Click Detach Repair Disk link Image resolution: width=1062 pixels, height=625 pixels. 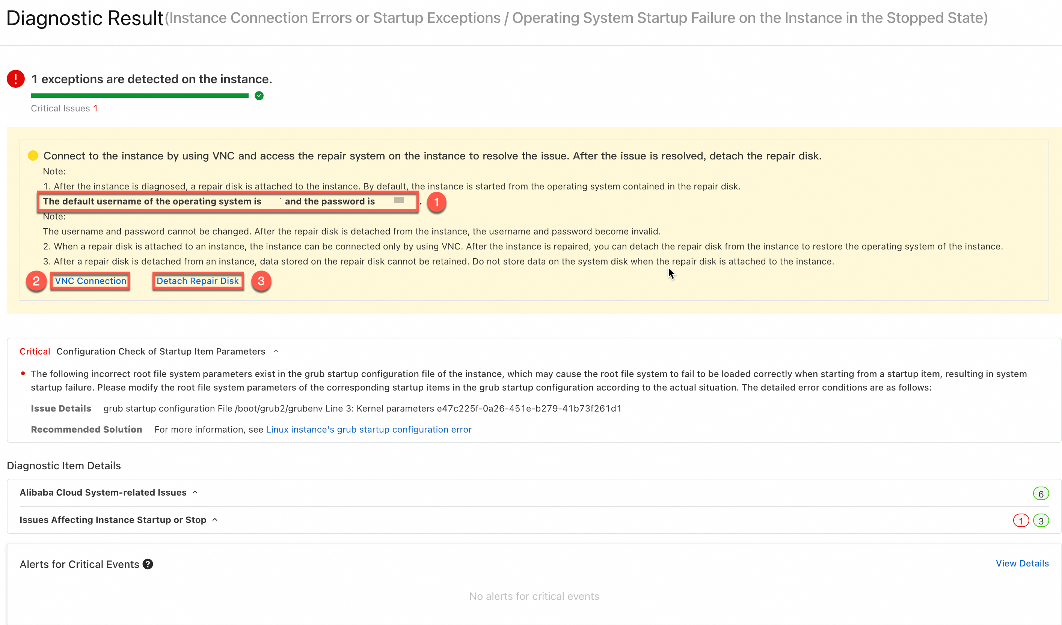[197, 281]
